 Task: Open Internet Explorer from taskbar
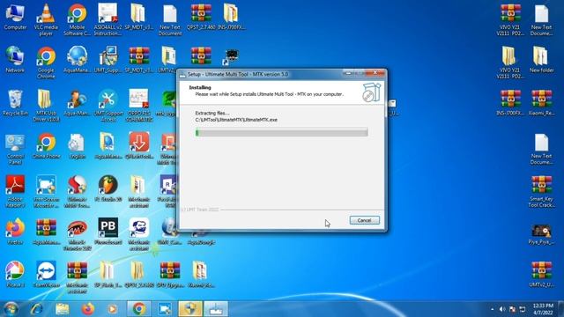point(37,309)
